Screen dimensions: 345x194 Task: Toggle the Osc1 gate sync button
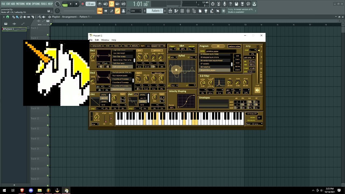coord(157,50)
